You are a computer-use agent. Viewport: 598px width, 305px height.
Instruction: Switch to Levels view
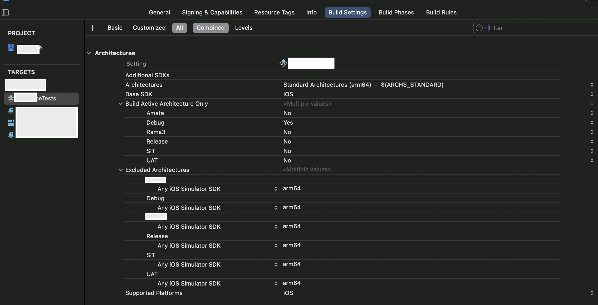244,28
